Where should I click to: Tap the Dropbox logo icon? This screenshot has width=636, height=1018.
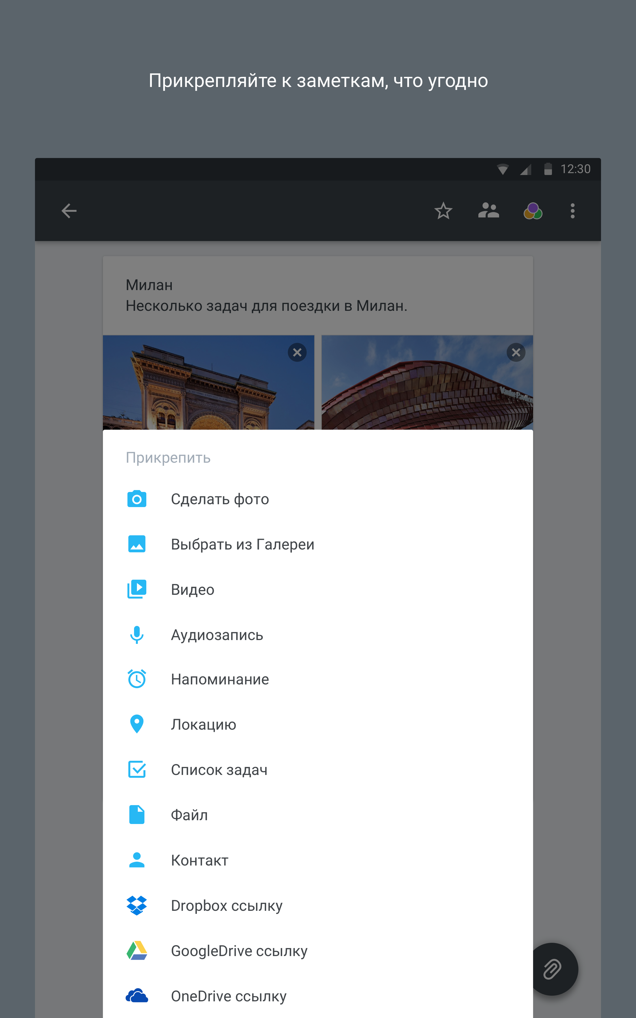[x=137, y=905]
